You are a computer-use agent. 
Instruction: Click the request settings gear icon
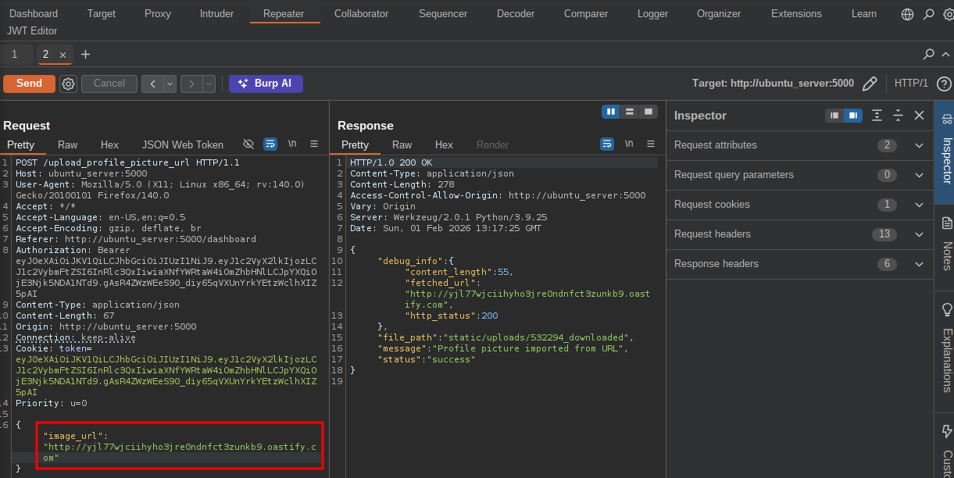[x=69, y=84]
